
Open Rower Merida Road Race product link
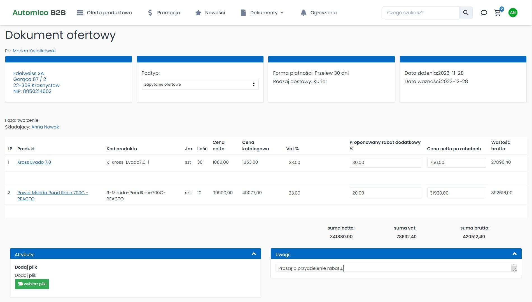tap(52, 193)
